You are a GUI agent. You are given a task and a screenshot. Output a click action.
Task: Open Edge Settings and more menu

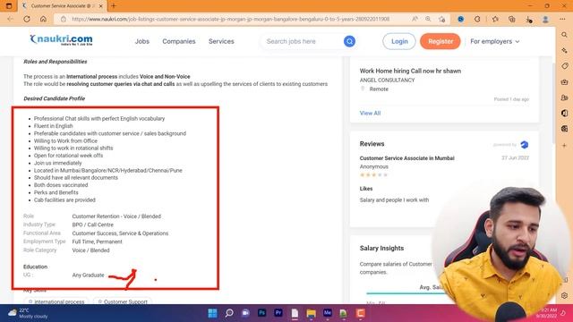(x=562, y=19)
